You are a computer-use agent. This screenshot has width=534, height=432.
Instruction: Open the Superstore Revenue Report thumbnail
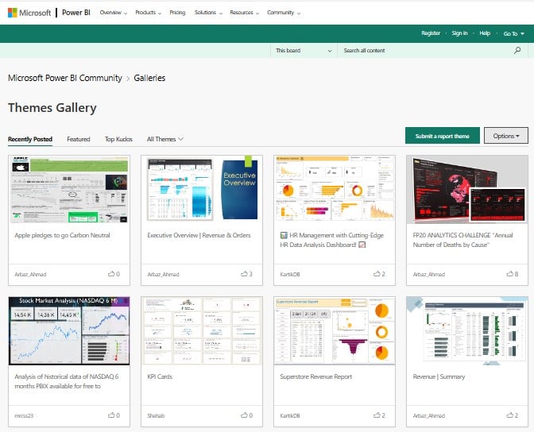point(335,330)
